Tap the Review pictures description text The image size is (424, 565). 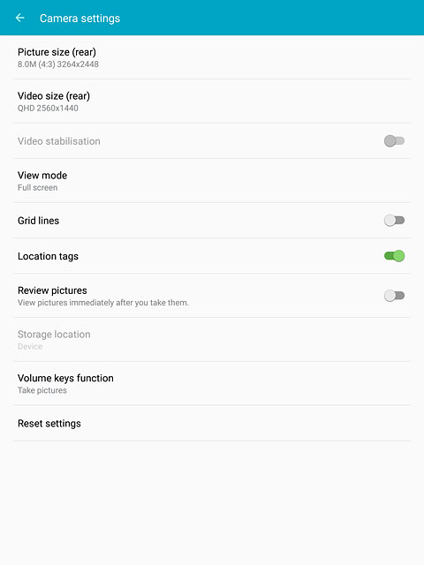click(x=103, y=303)
